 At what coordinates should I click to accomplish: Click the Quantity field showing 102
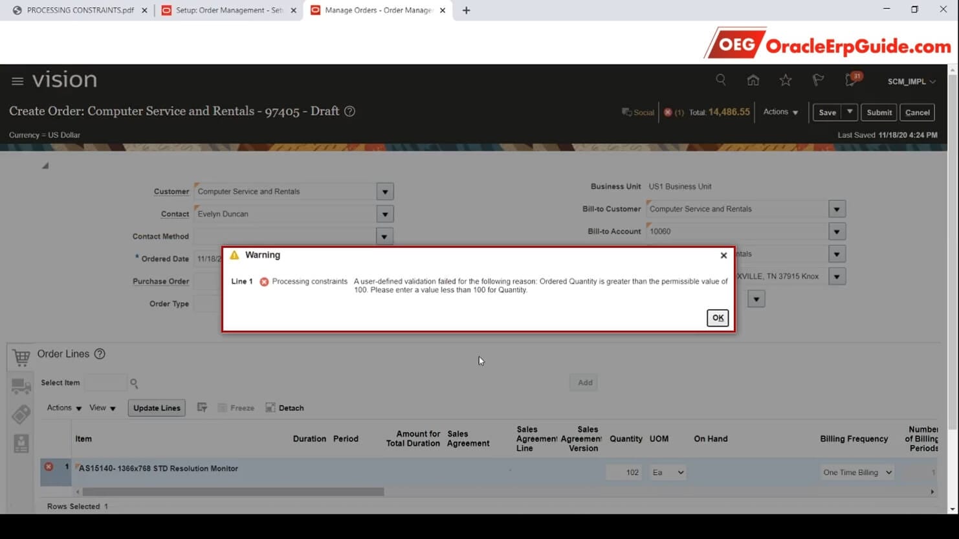[624, 472]
